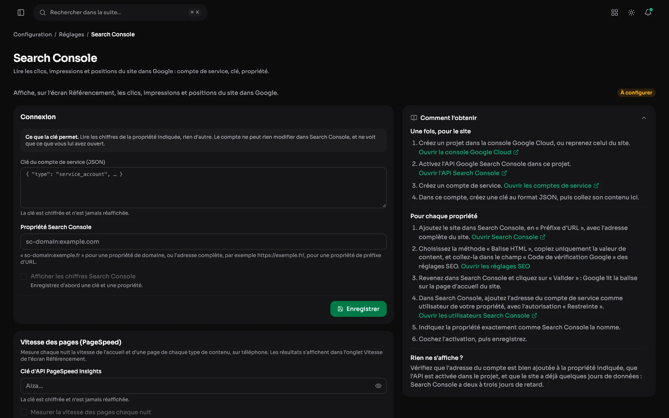This screenshot has width=669, height=418.
Task: Go to Réglages breadcrumb
Action: click(71, 34)
